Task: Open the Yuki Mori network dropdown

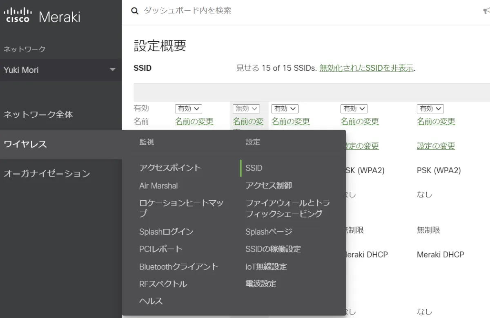Action: tap(60, 70)
